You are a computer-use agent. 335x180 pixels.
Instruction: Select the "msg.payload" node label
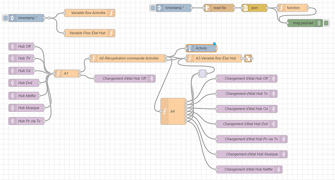point(303,23)
